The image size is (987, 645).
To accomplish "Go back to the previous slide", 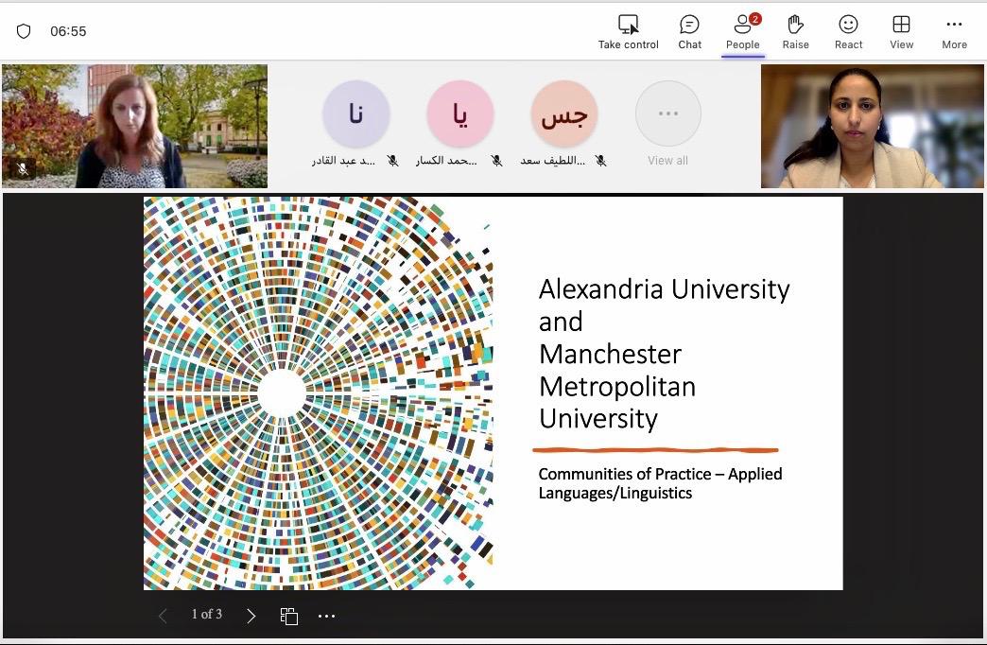I will point(163,616).
